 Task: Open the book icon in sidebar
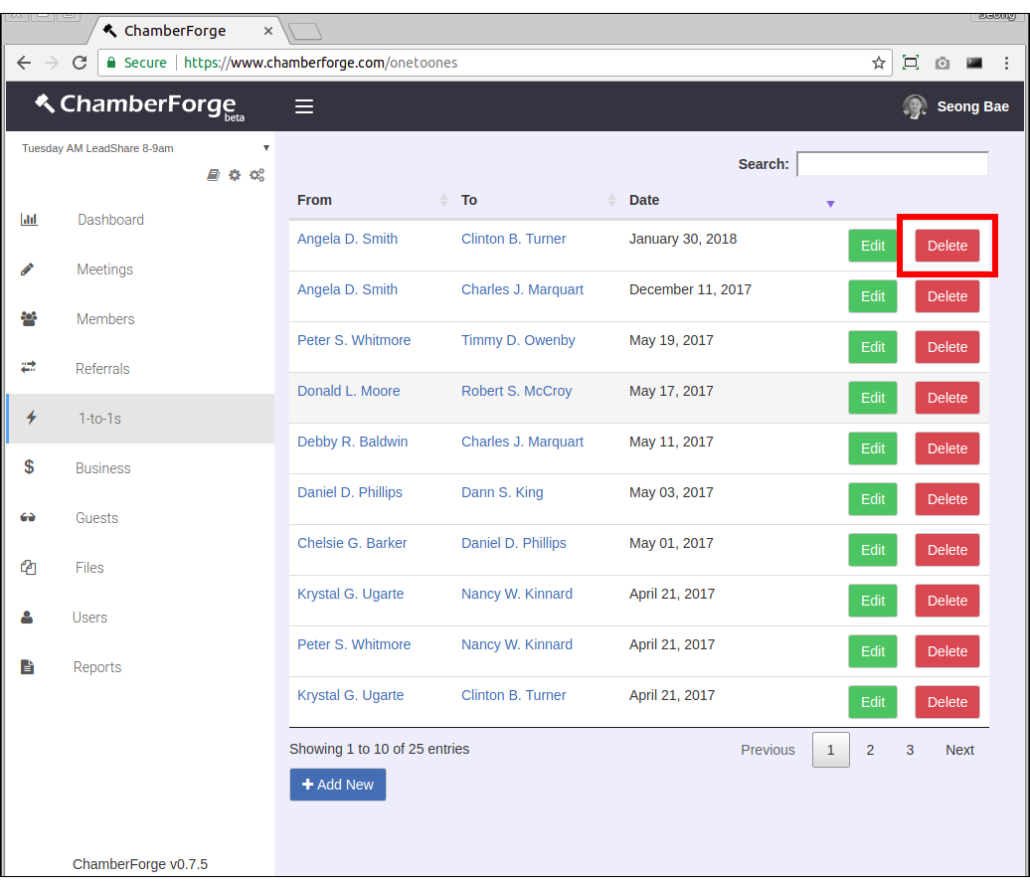(x=213, y=175)
